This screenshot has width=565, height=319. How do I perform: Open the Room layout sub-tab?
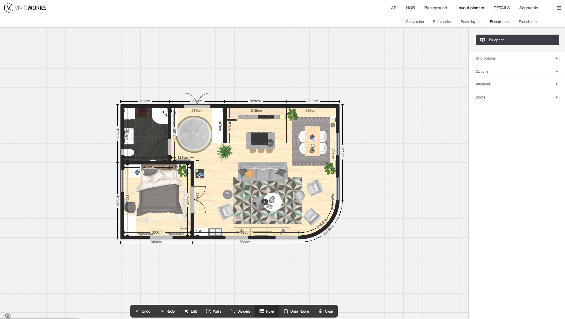click(471, 21)
